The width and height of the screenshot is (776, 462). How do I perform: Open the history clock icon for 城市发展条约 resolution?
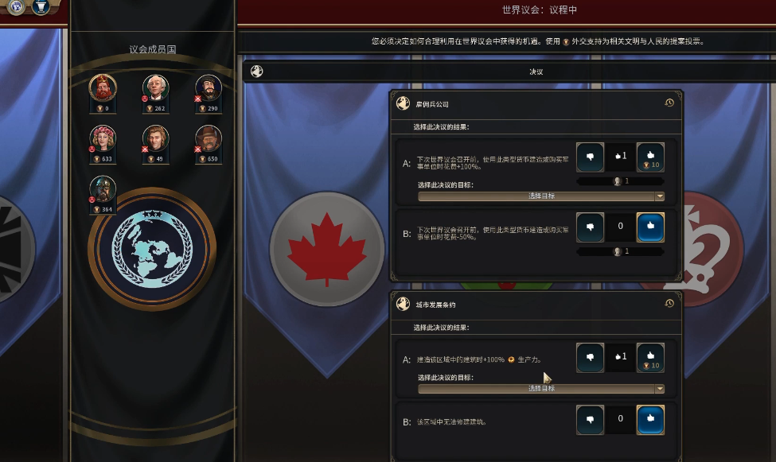tap(669, 303)
